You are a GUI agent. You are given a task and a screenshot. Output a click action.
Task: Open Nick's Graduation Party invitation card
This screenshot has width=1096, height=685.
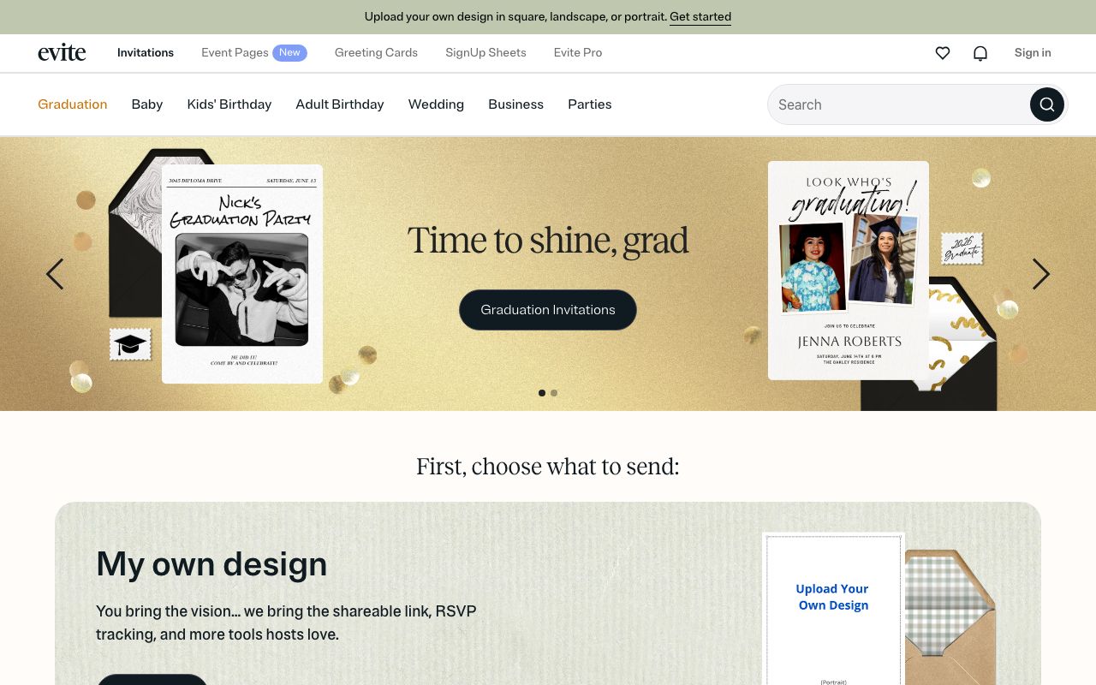point(242,274)
